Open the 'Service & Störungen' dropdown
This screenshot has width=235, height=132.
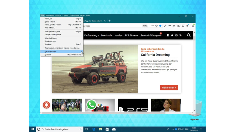(x=151, y=35)
